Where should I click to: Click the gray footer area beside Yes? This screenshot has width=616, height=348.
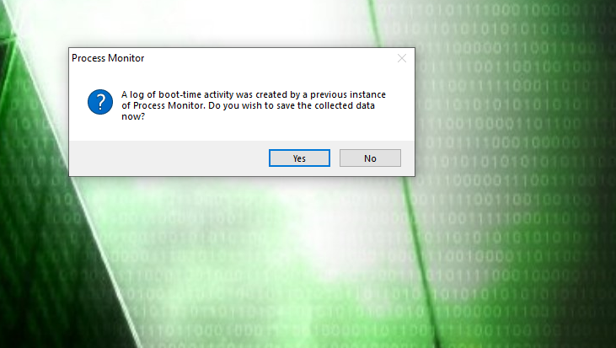coord(169,158)
